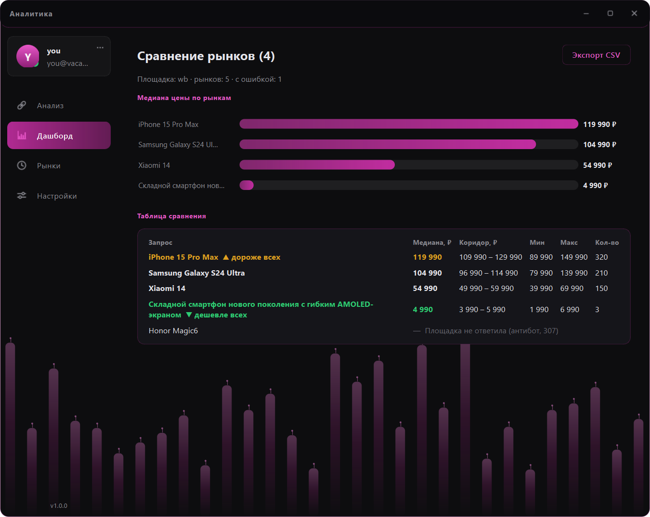The width and height of the screenshot is (650, 517).
Task: Click the 109 990 – 129 990 corridor cell
Action: pyautogui.click(x=491, y=257)
